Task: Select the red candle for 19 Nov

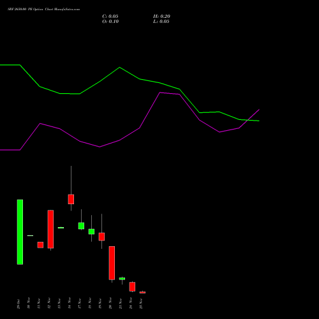Action: tap(101, 237)
